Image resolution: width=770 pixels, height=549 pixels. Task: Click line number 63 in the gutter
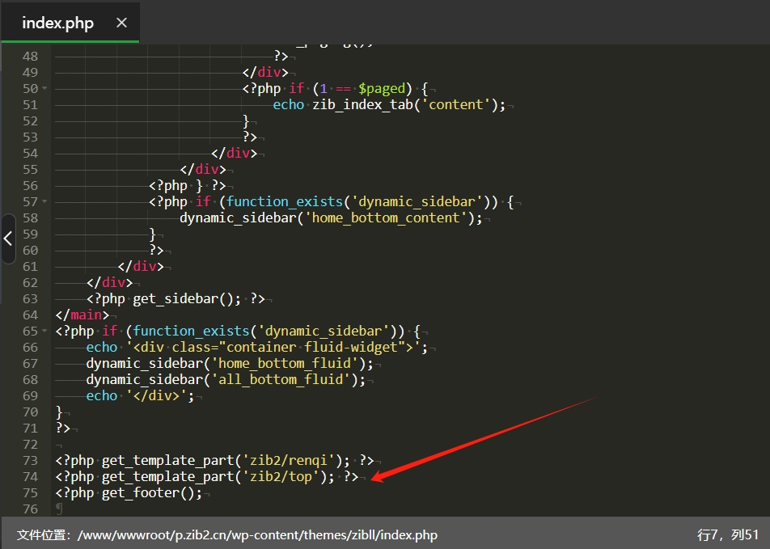[30, 298]
